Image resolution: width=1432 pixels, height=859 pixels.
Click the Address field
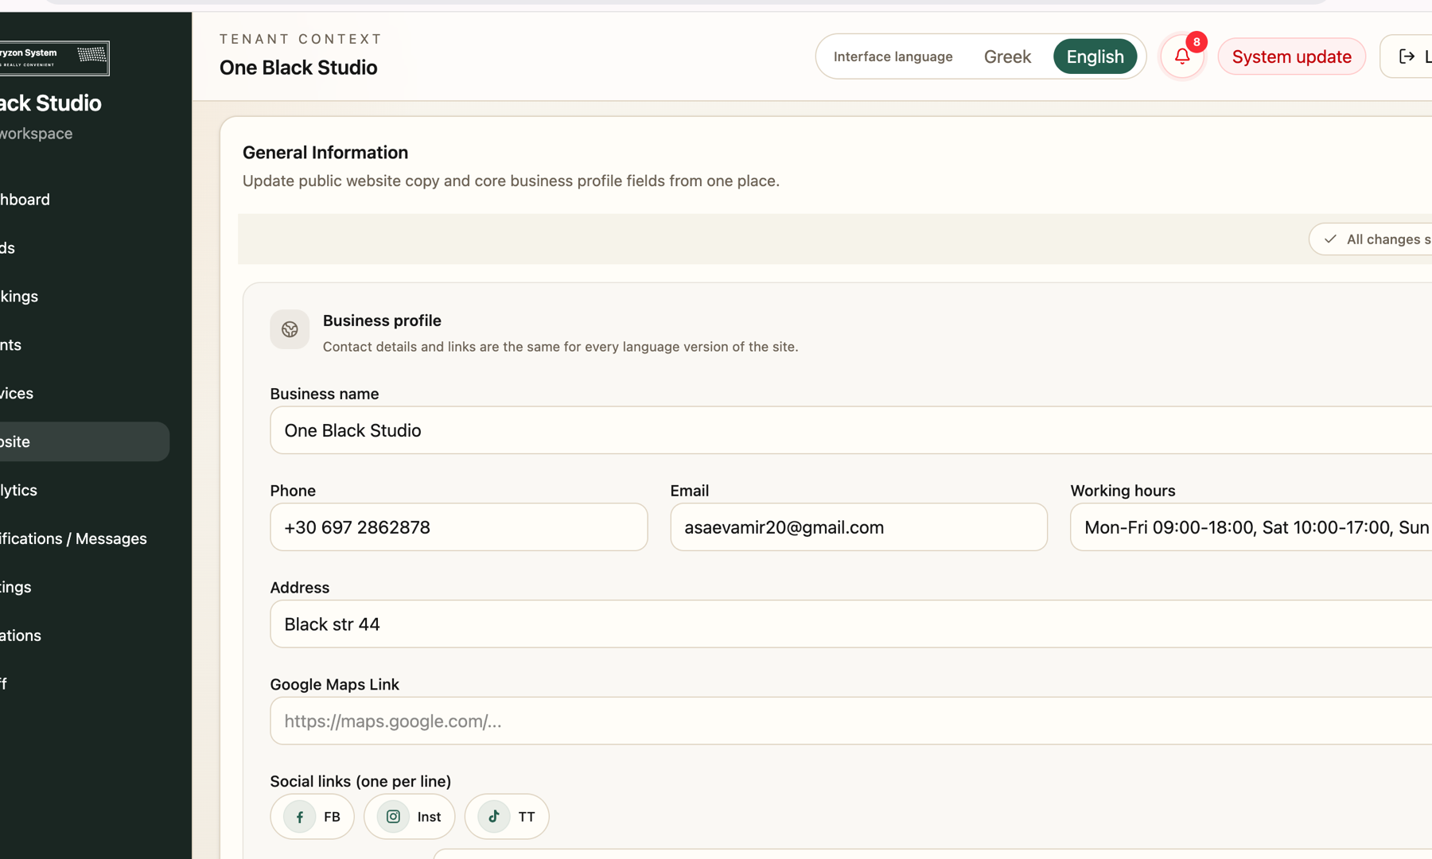851,624
